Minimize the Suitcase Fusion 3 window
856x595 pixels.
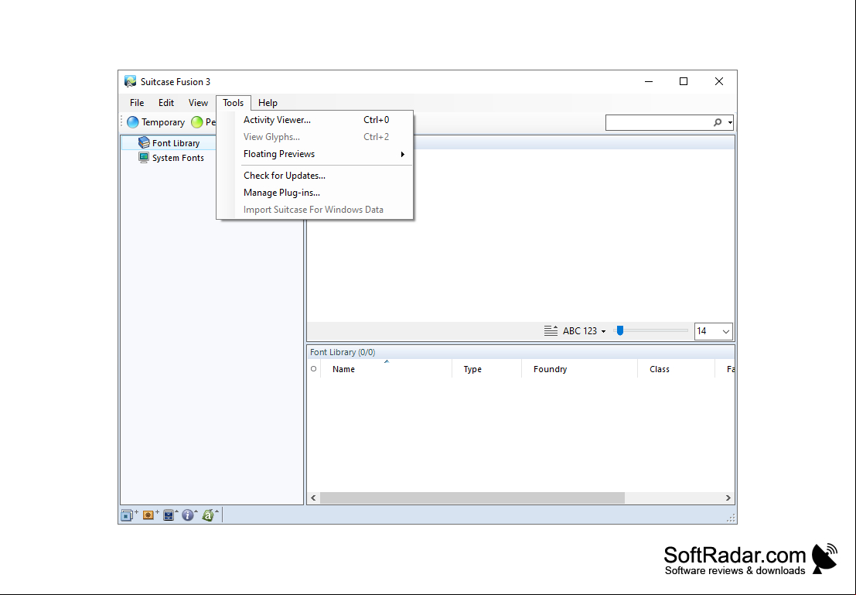[x=649, y=81]
